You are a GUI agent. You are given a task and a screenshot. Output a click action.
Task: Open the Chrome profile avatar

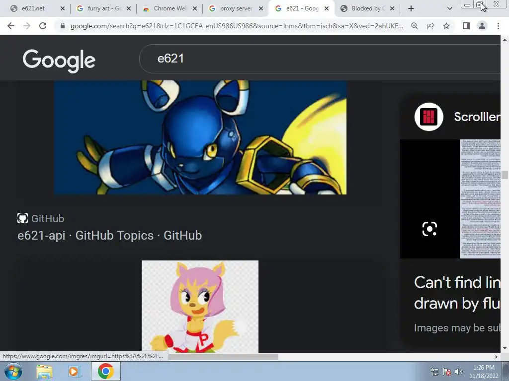(x=482, y=26)
